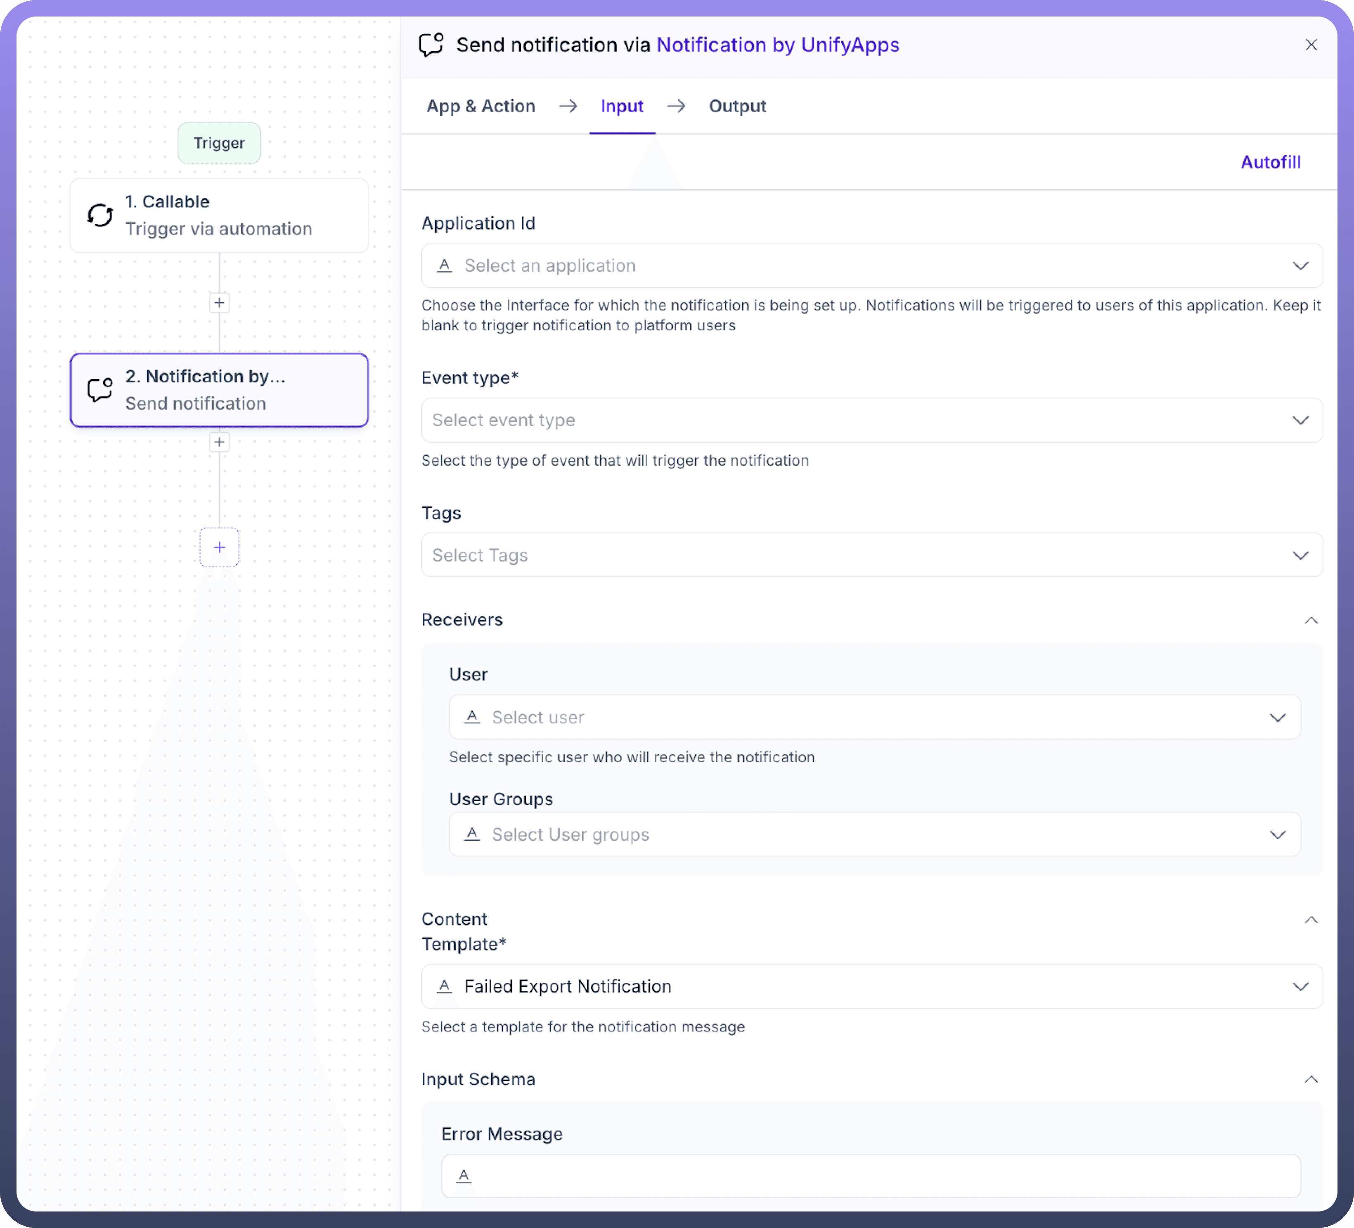The width and height of the screenshot is (1354, 1228).
Task: Click the text-mode icon in Select user field
Action: pyautogui.click(x=472, y=718)
